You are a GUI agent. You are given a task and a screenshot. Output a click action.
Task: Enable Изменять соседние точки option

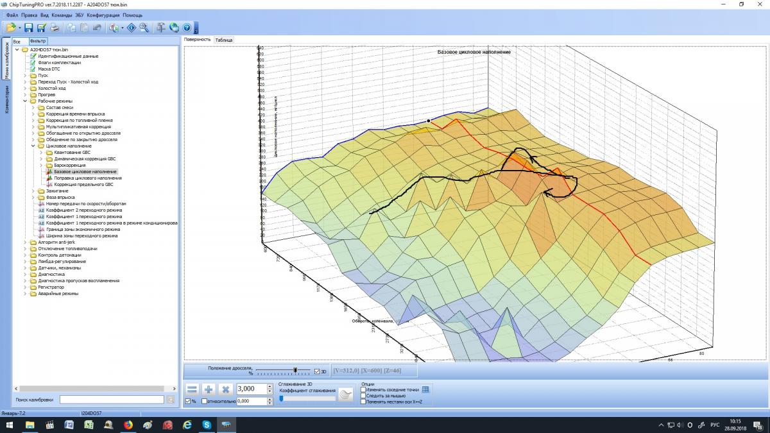(x=363, y=389)
